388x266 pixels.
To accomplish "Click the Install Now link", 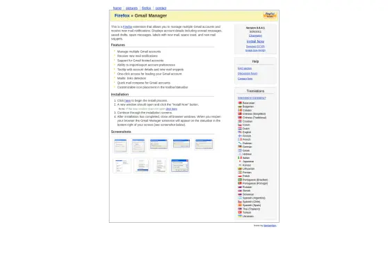I will [255, 41].
